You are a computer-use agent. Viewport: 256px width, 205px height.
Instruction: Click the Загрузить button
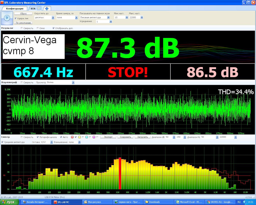[x=142, y=137]
